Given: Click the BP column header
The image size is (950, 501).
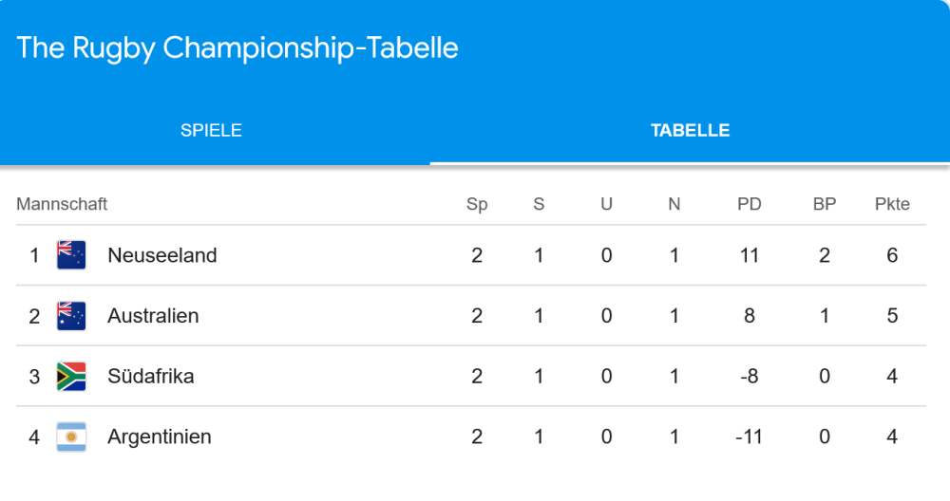Looking at the screenshot, I should (825, 204).
